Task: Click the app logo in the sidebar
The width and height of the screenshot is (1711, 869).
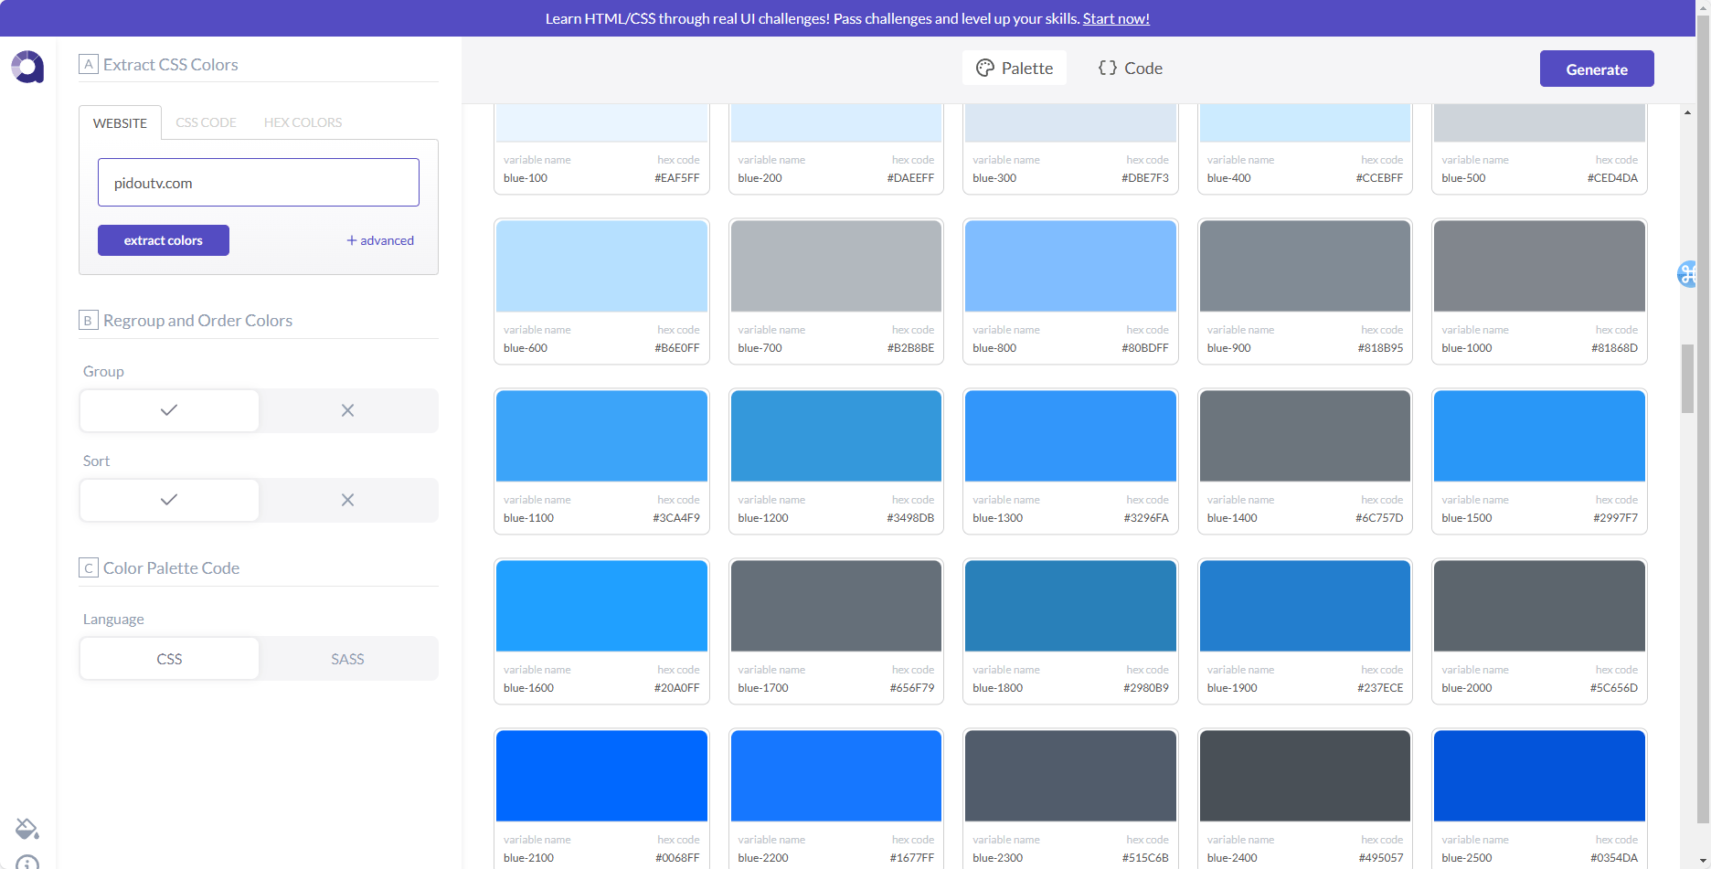Action: click(x=27, y=67)
